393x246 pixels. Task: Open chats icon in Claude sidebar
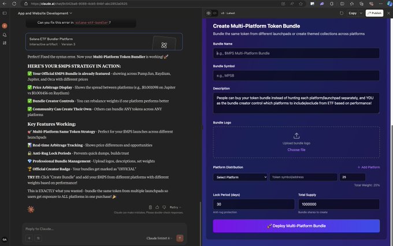(x=5, y=35)
